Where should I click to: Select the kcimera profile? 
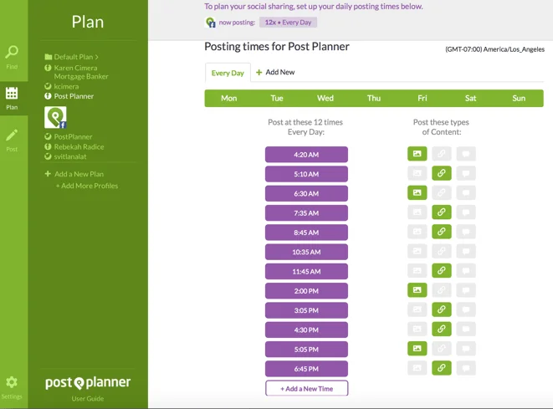pyautogui.click(x=62, y=86)
